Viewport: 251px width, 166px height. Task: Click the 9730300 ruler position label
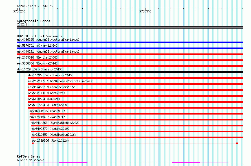(x=145, y=11)
